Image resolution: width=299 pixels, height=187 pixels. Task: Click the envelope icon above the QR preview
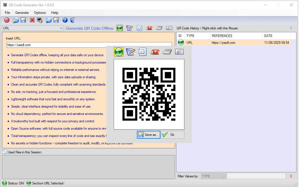[143, 52]
